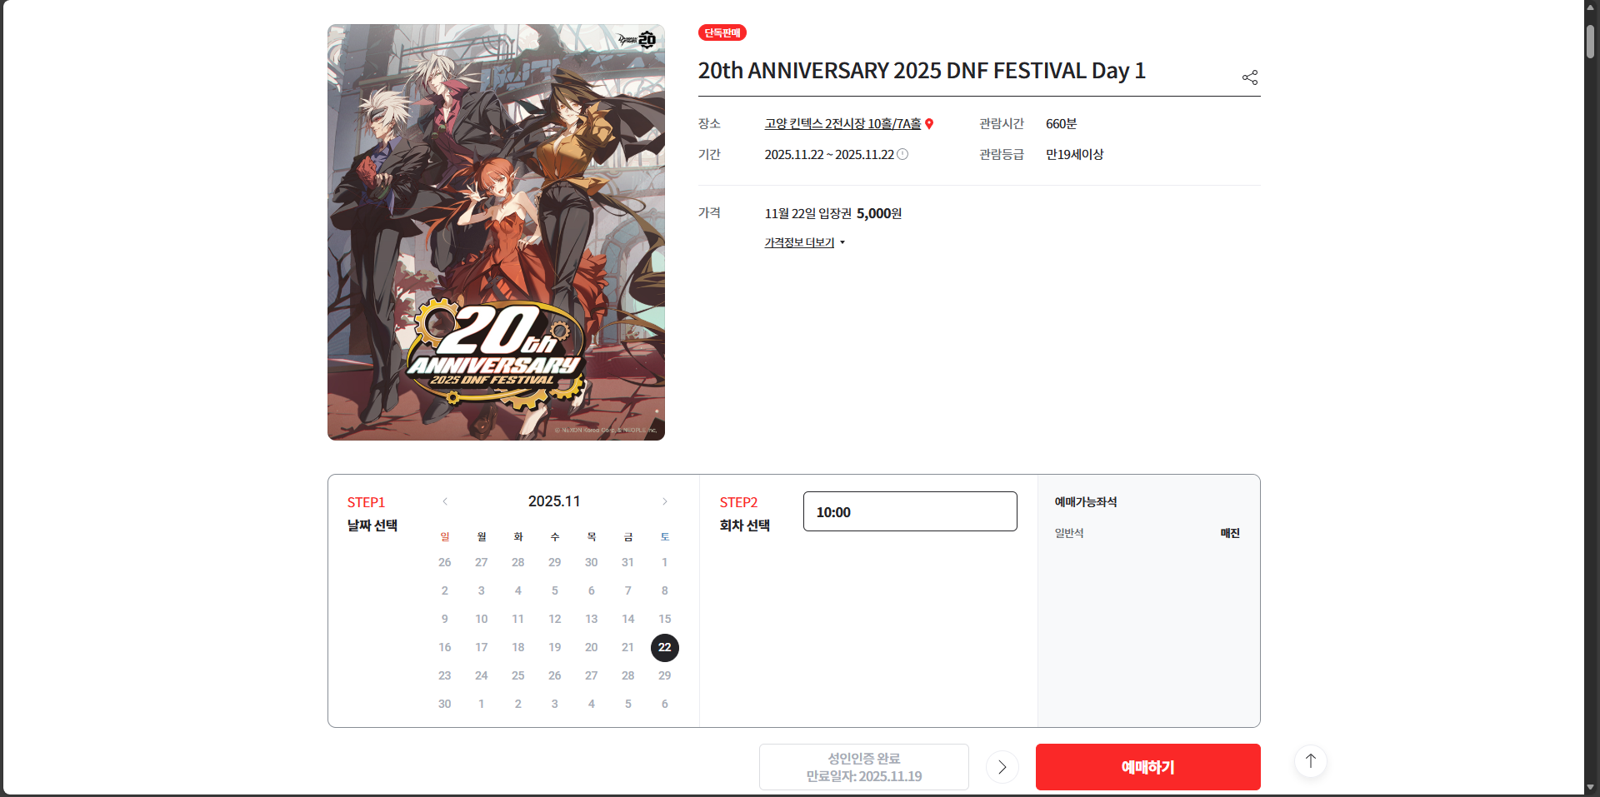Click the share icon beside the title

pyautogui.click(x=1250, y=77)
